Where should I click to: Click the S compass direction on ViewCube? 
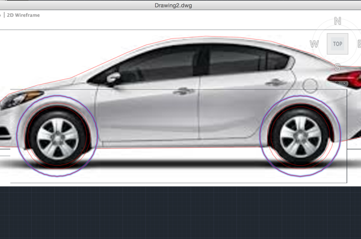[x=338, y=67]
